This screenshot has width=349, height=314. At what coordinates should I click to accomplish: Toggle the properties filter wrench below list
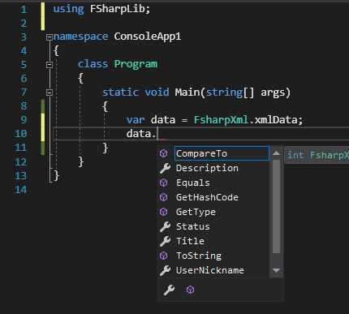coord(170,290)
